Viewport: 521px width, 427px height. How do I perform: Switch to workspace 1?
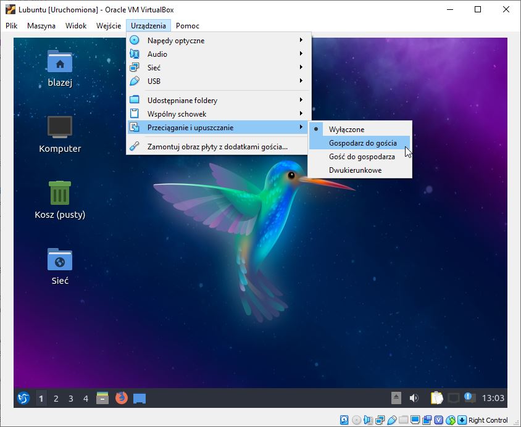pos(41,398)
